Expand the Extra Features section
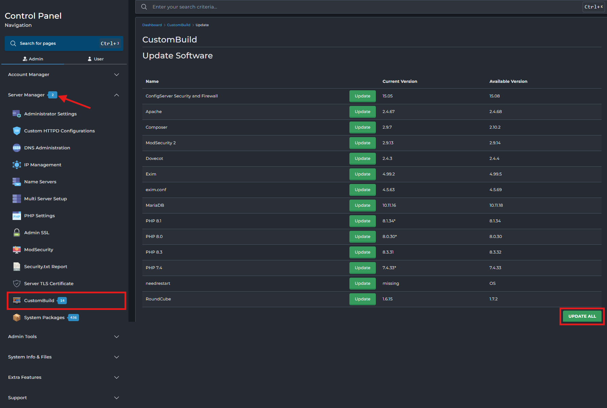 tap(63, 377)
